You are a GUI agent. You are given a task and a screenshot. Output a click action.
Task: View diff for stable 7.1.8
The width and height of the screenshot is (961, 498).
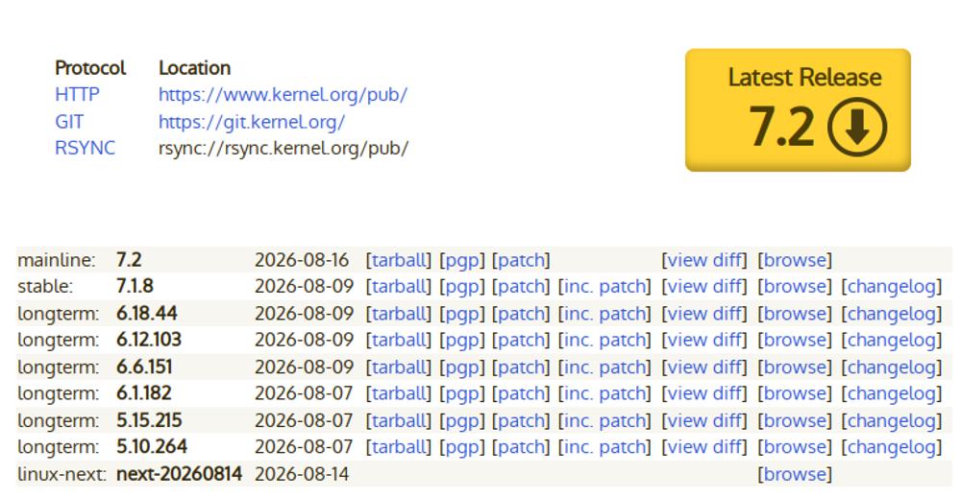click(704, 286)
